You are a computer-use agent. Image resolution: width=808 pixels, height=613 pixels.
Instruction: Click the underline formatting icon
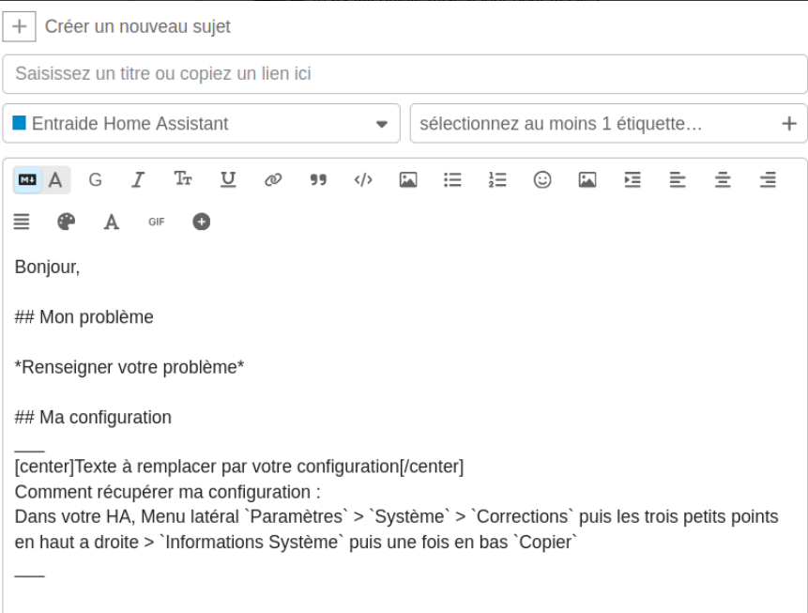(x=228, y=180)
